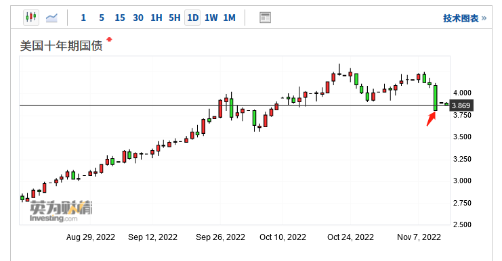
Task: Switch to candlestick chart view
Action: pyautogui.click(x=31, y=18)
